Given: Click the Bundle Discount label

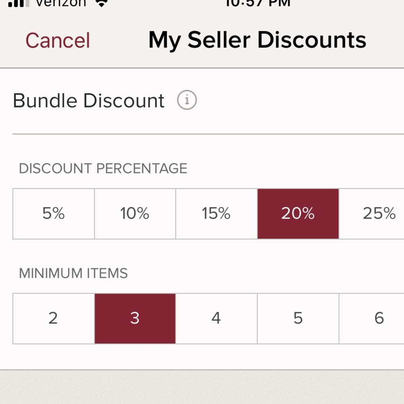Looking at the screenshot, I should tap(88, 101).
